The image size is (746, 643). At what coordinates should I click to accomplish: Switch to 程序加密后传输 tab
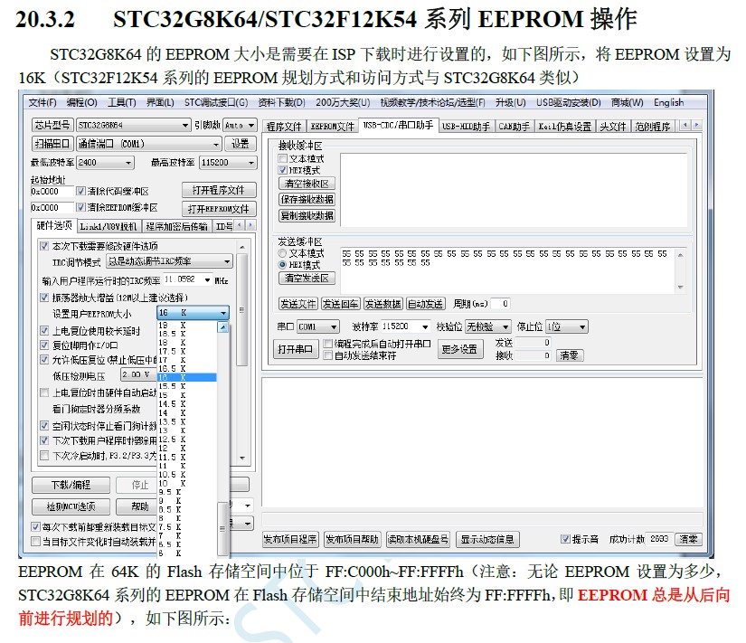(176, 226)
